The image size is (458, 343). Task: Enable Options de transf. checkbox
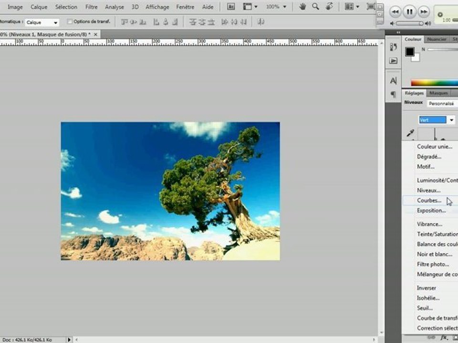pyautogui.click(x=70, y=21)
